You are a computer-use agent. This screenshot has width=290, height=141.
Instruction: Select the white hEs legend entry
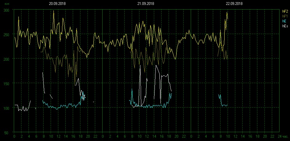(285, 26)
